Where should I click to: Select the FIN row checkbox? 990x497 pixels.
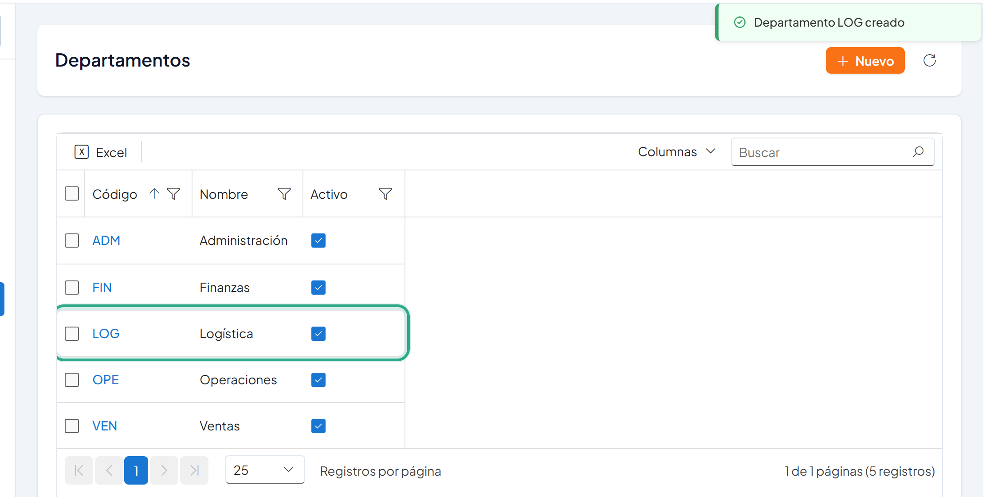pyautogui.click(x=72, y=288)
